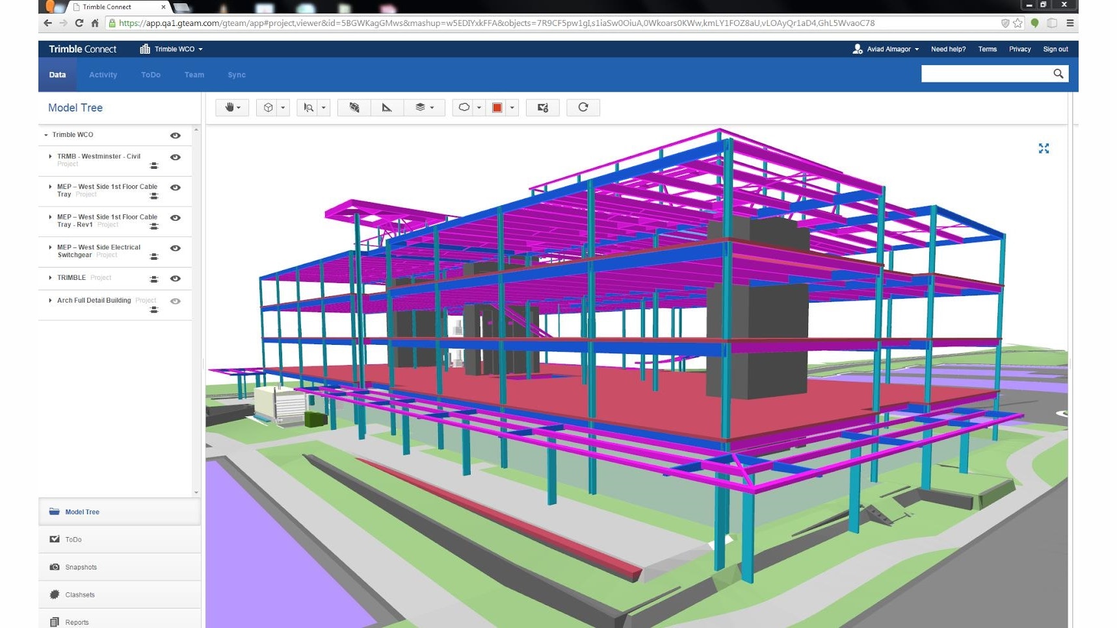Open the Chrome menu hamburger icon
Viewport: 1117px width, 628px height.
click(1070, 23)
